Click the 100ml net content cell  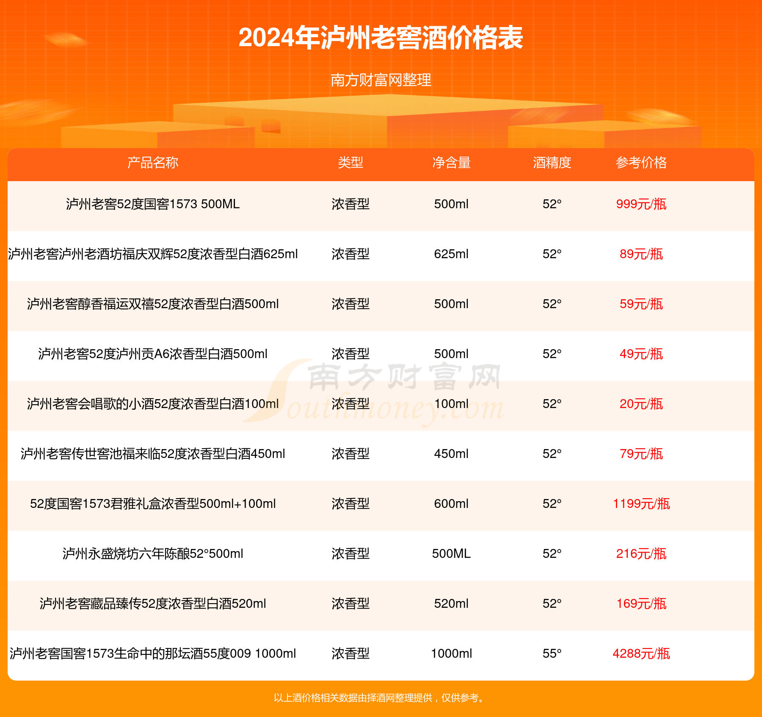[x=451, y=404]
